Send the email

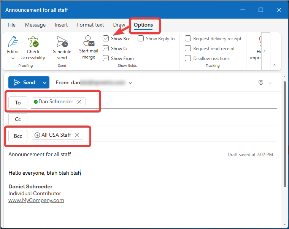tap(24, 82)
